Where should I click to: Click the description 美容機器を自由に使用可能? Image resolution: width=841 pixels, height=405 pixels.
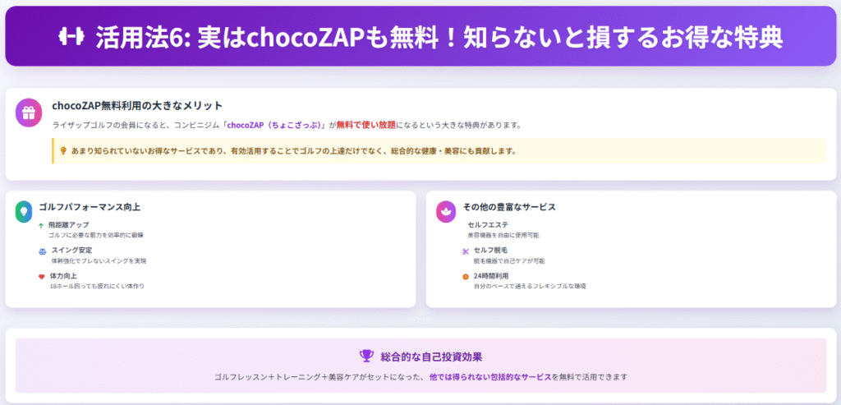click(x=503, y=235)
